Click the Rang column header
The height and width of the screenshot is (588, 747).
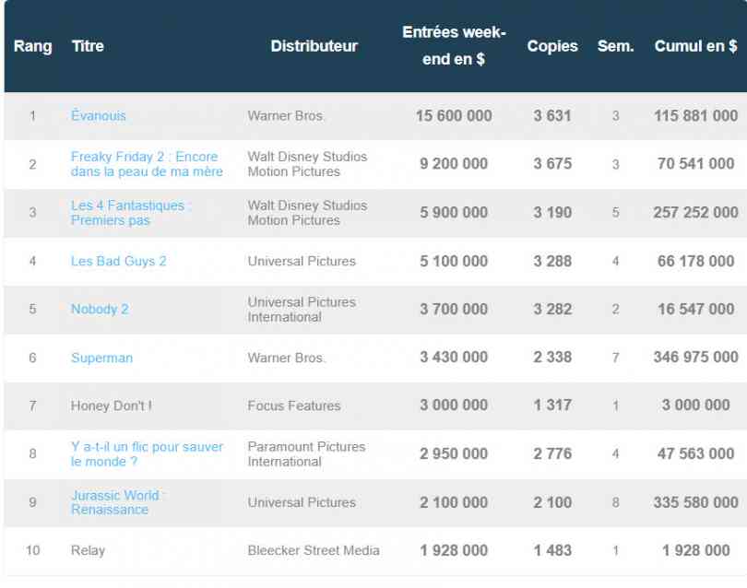point(33,46)
